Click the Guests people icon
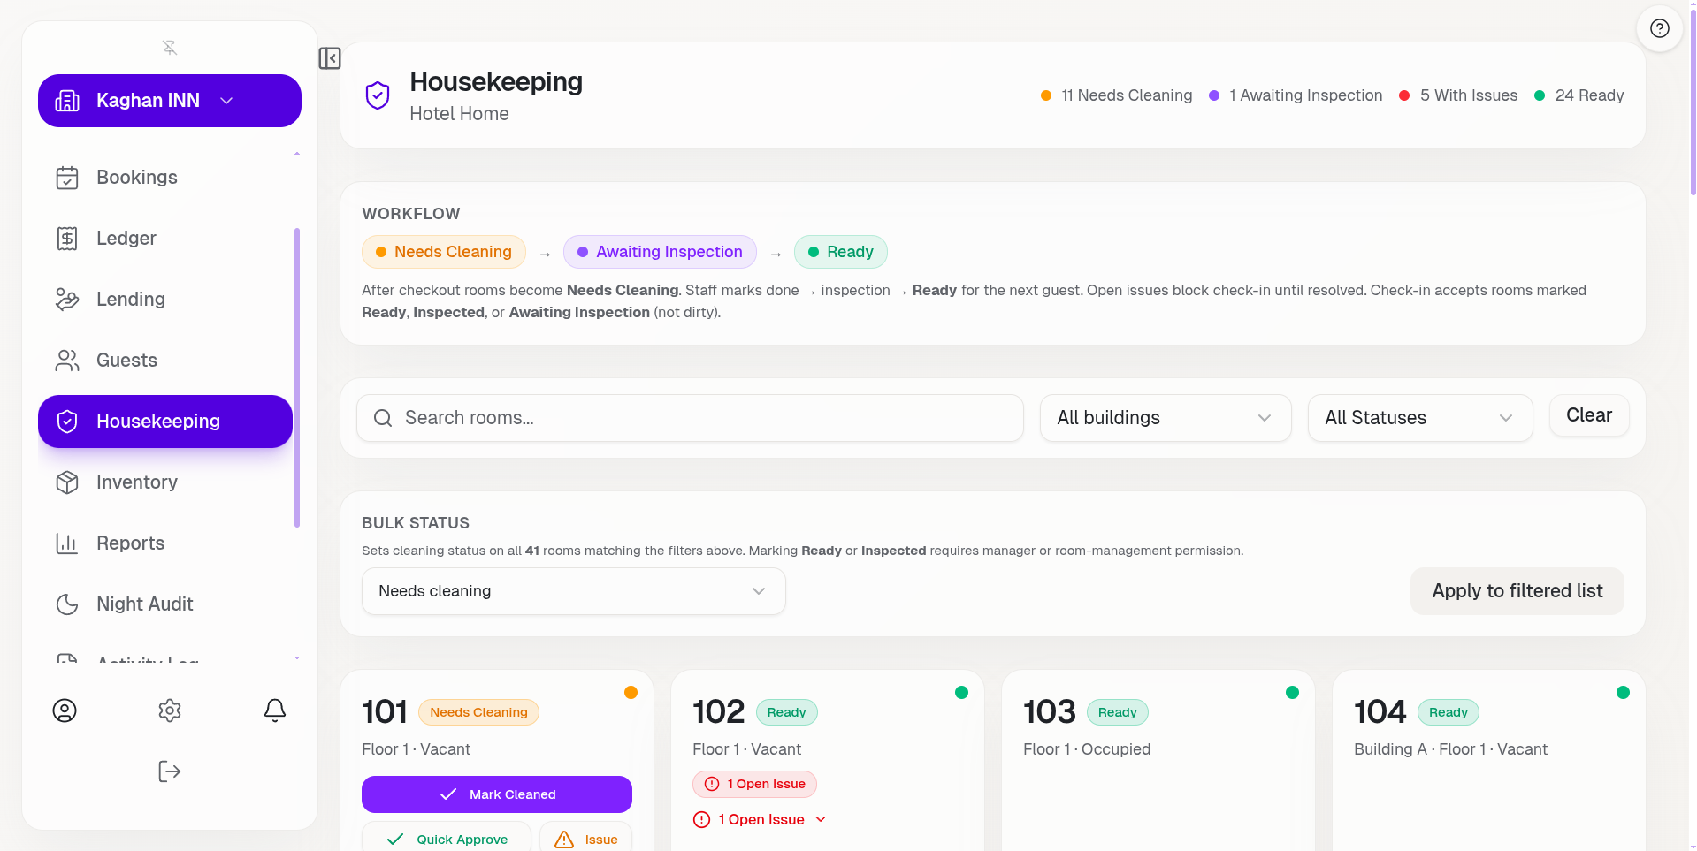The image size is (1697, 851). pyautogui.click(x=67, y=361)
